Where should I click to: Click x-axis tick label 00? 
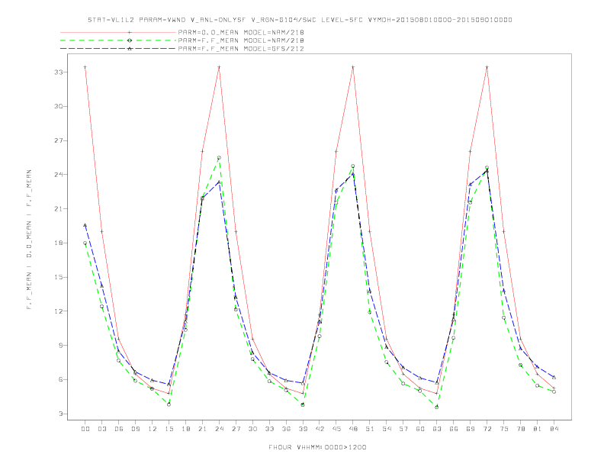(x=85, y=429)
